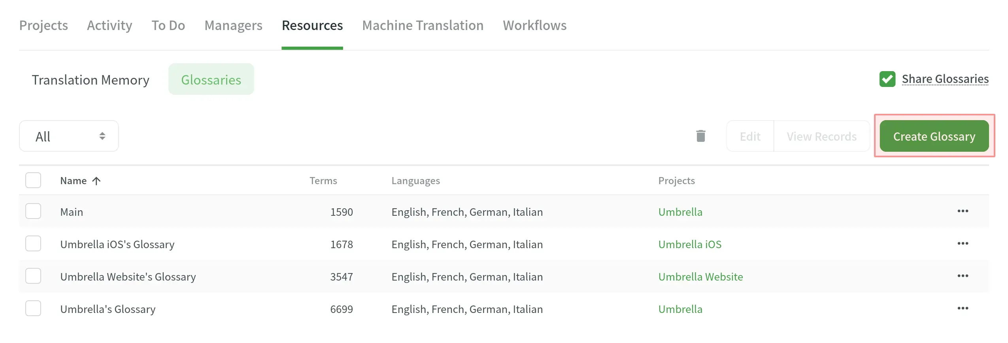1008x343 pixels.
Task: Check the Main glossary row checkbox
Action: (x=33, y=211)
